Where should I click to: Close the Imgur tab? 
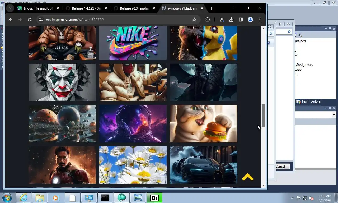pos(58,8)
